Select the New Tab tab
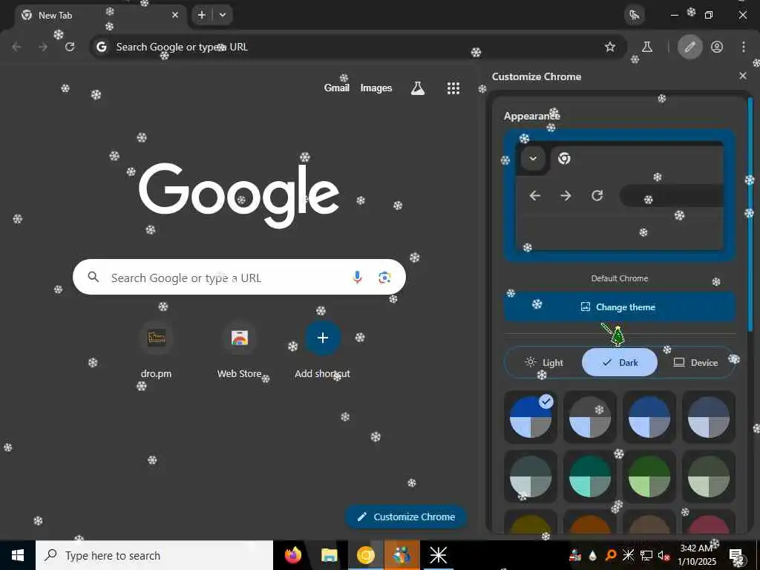Viewport: 760px width, 570px height. coord(100,15)
